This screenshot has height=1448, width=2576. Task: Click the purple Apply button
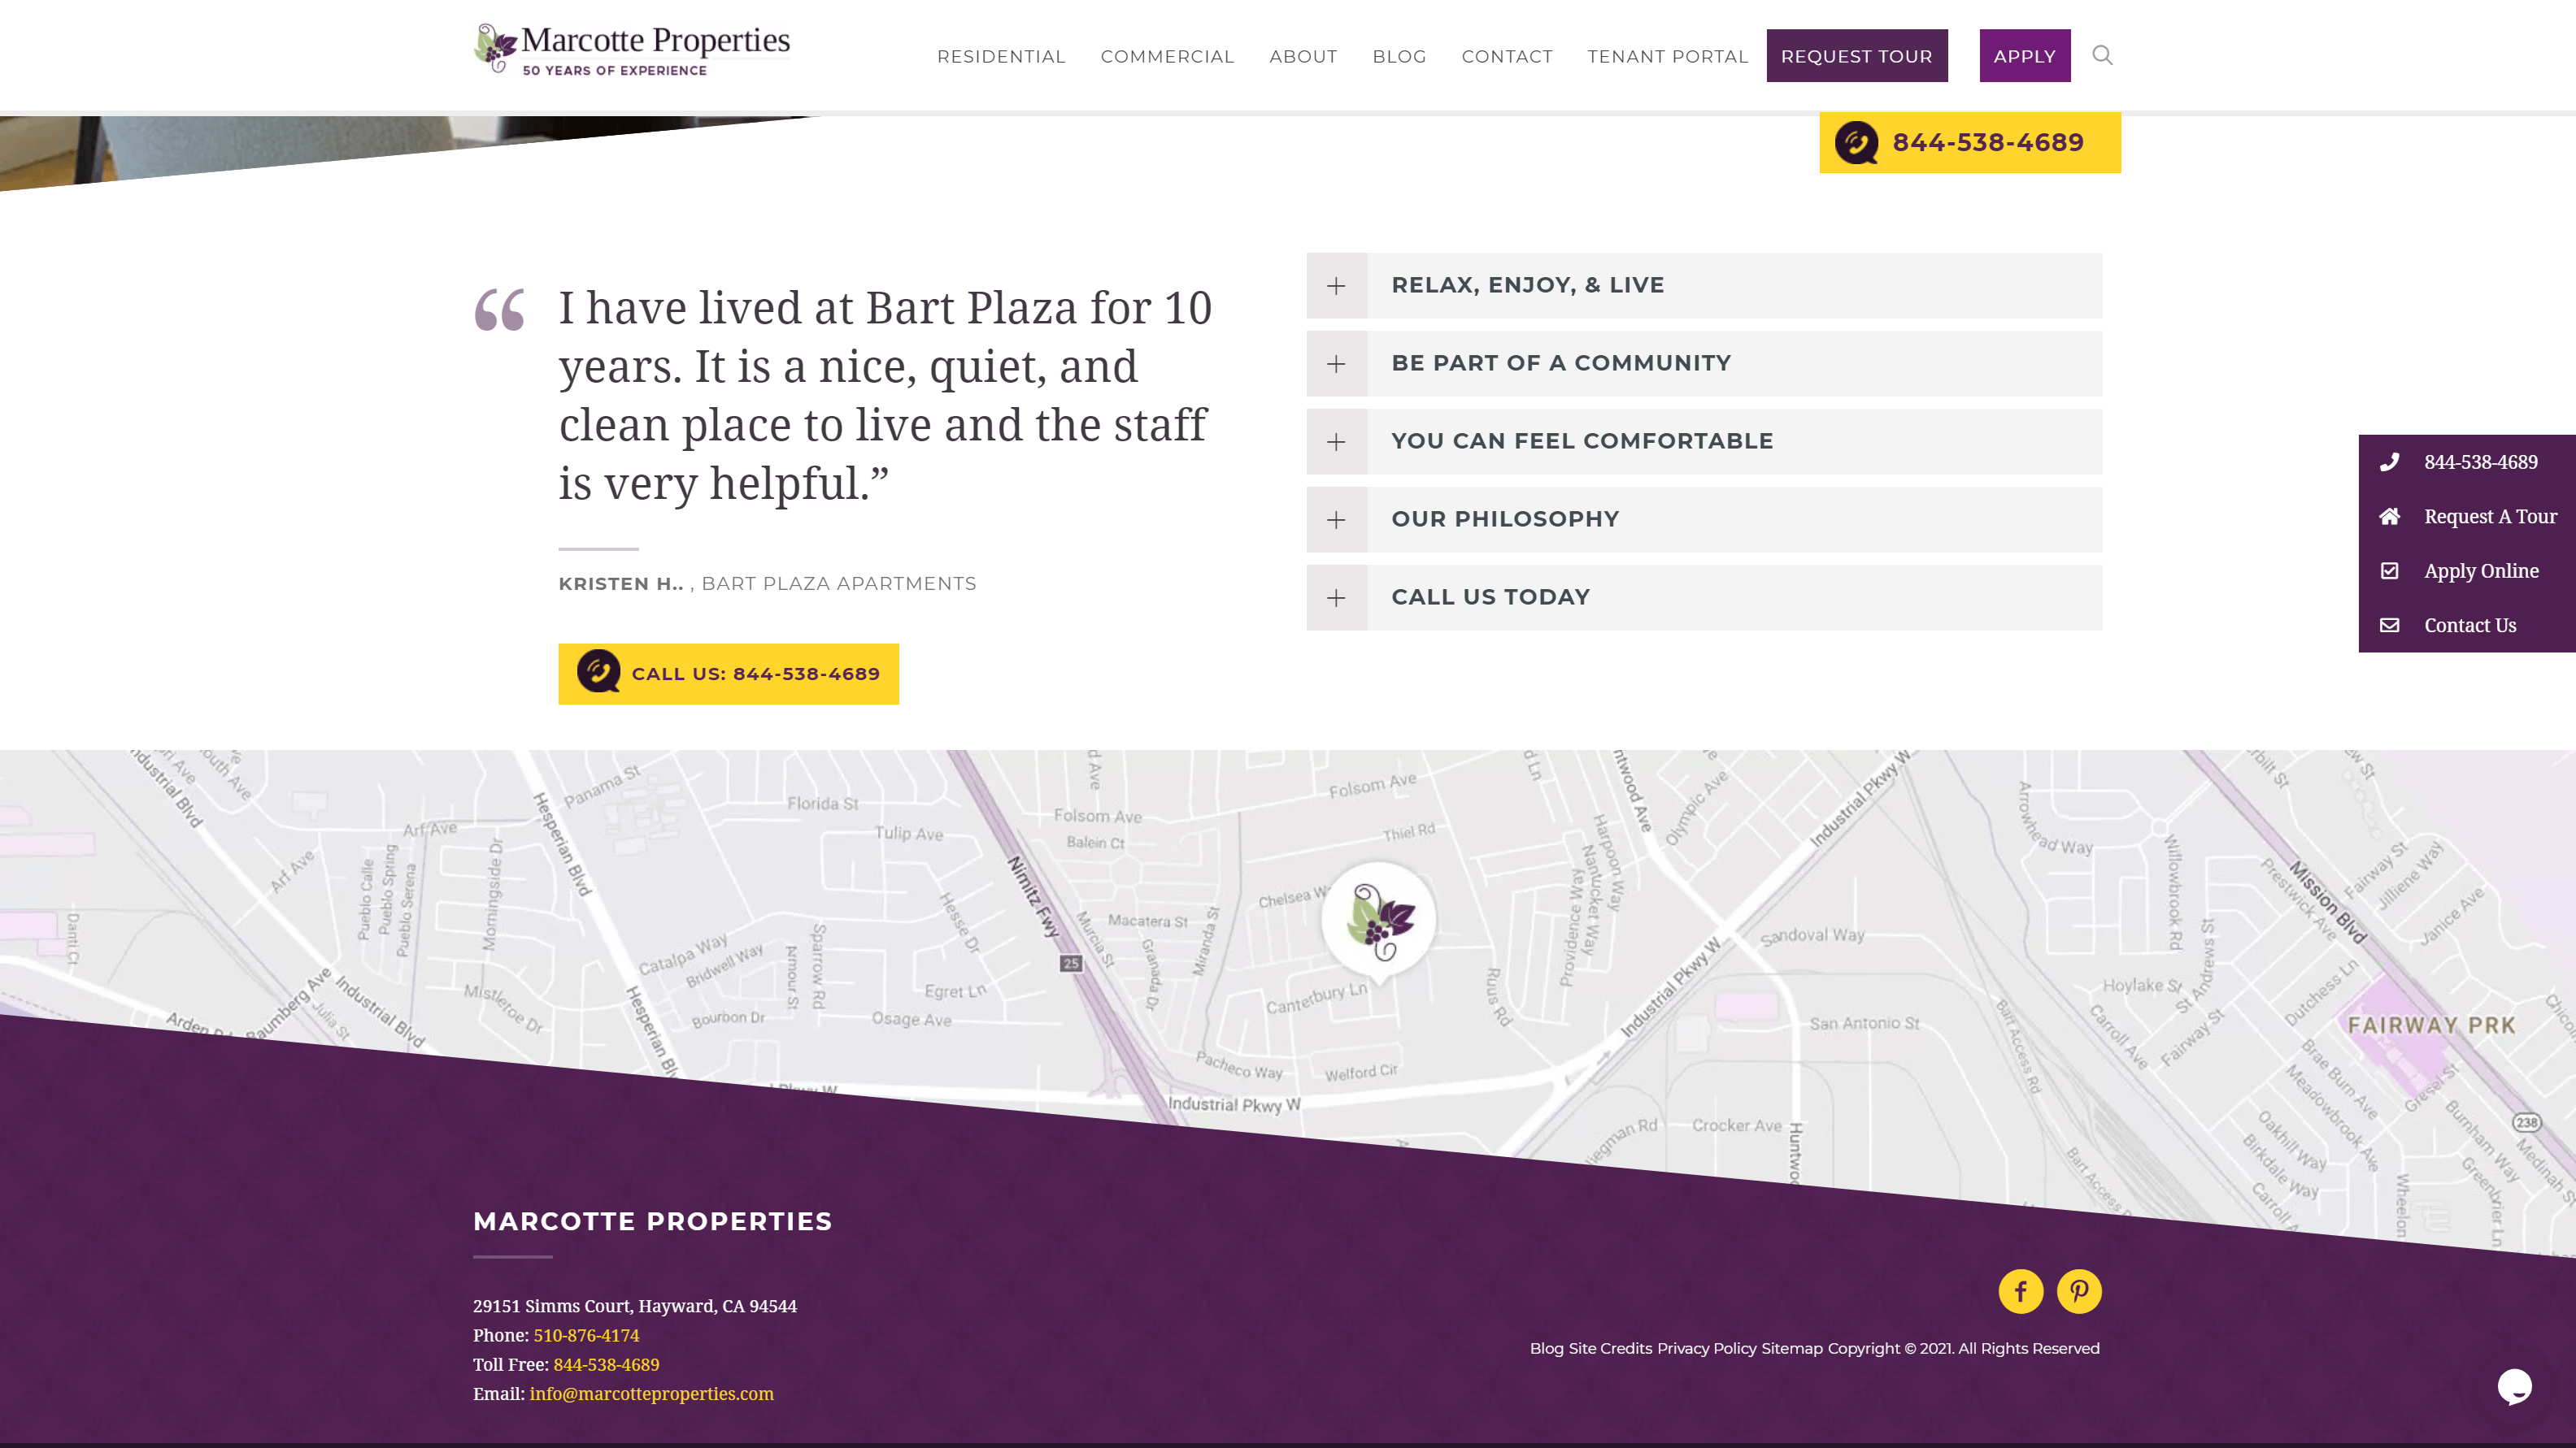coord(2025,56)
